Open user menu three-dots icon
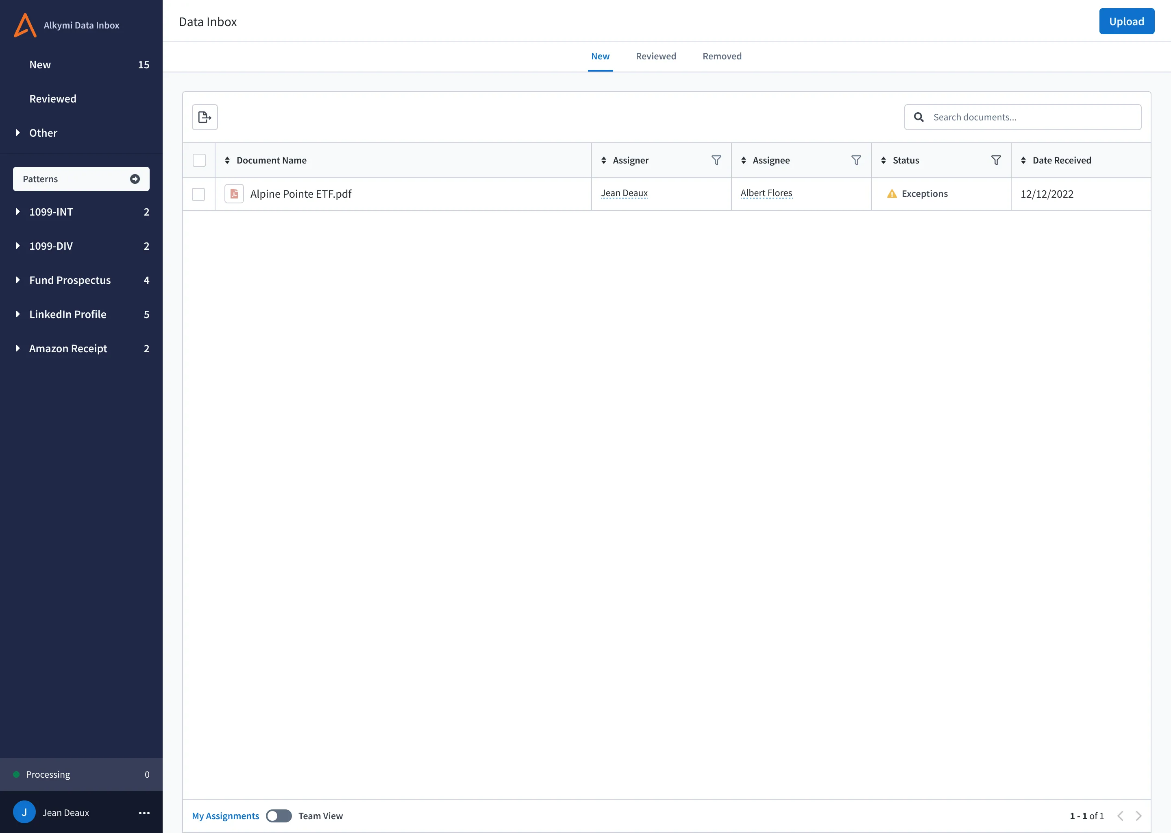 (144, 813)
